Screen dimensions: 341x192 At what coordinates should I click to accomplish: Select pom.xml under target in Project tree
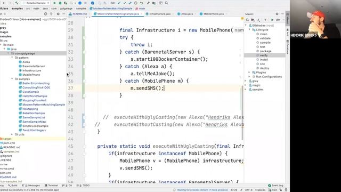(9, 143)
